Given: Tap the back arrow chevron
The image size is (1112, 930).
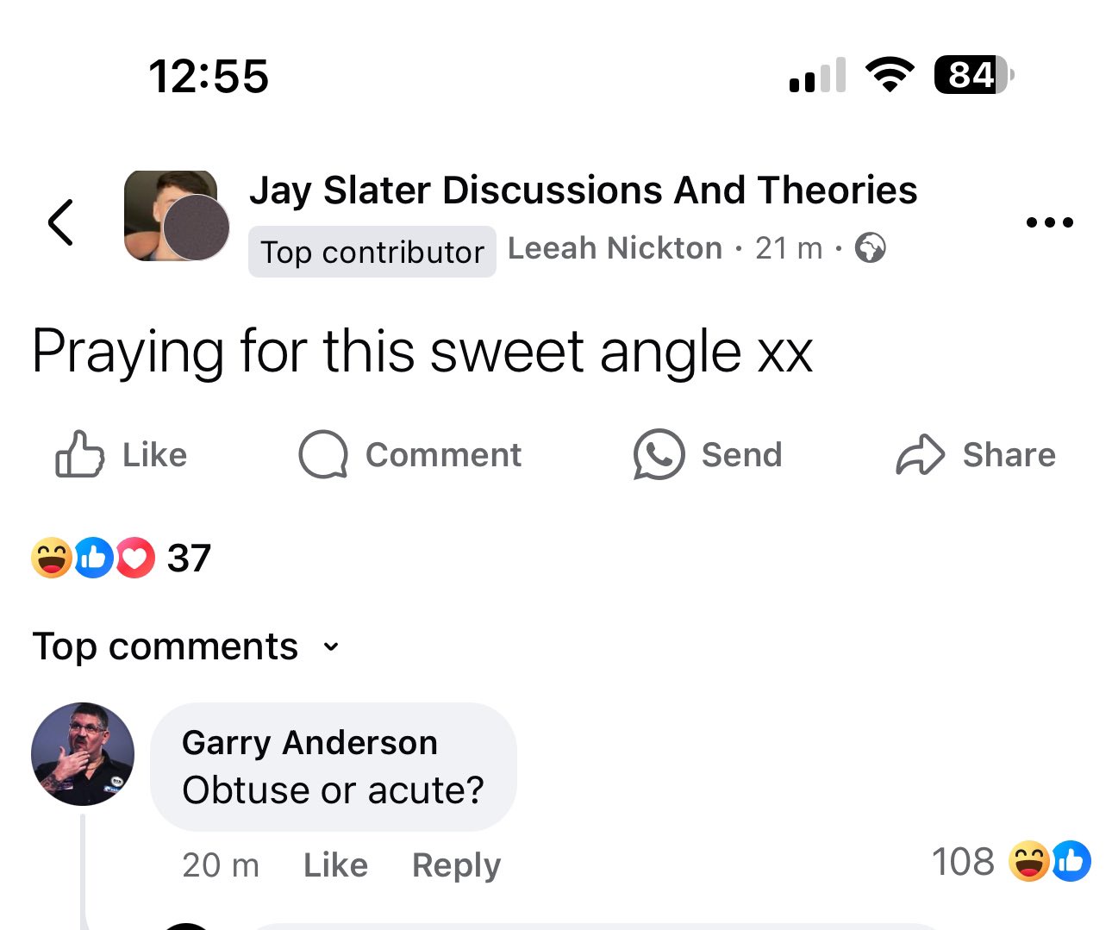Looking at the screenshot, I should pyautogui.click(x=60, y=222).
